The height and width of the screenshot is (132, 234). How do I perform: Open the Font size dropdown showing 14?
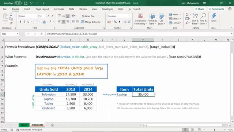point(45,16)
